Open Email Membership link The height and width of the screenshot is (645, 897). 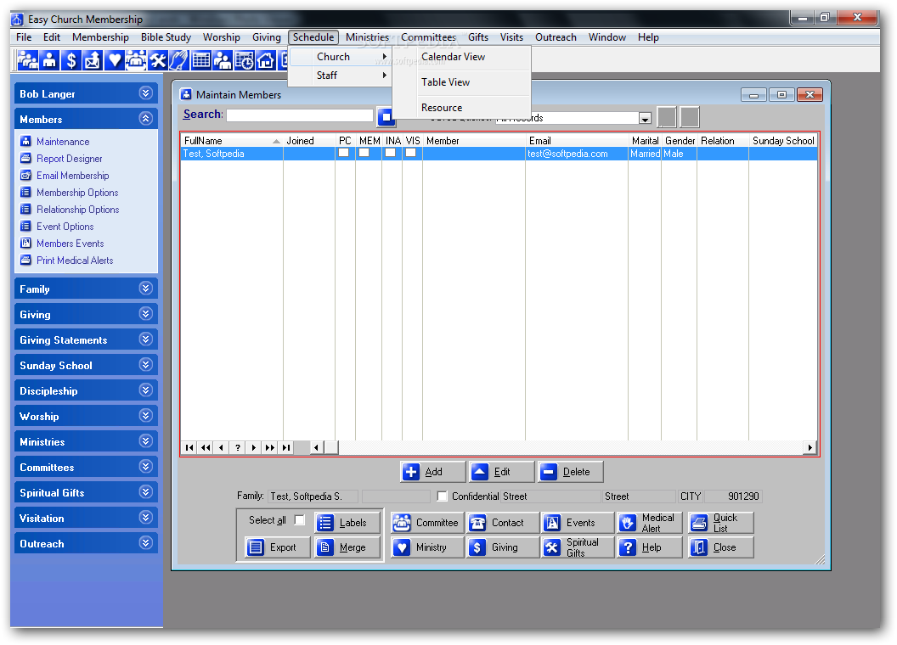pos(73,176)
